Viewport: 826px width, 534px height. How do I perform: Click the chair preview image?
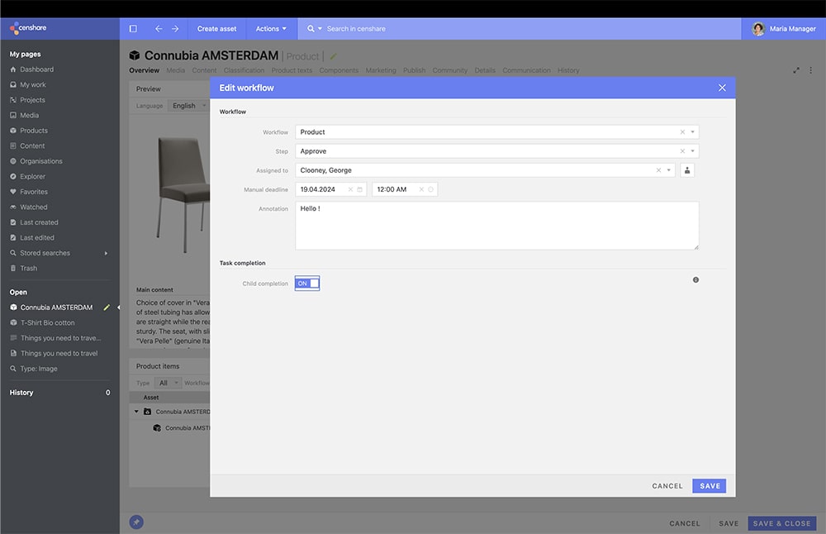pos(183,194)
